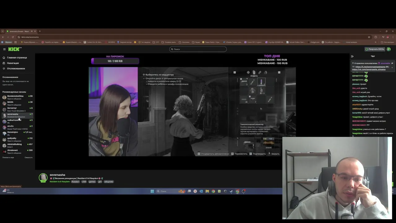This screenshot has height=223, width=396.
Task: Open Steam from the taskbar
Action: coord(231,191)
